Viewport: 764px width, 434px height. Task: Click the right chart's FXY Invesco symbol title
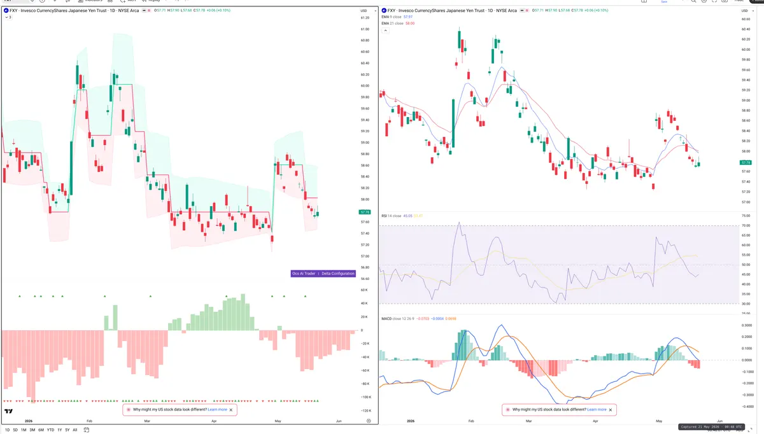pyautogui.click(x=452, y=11)
